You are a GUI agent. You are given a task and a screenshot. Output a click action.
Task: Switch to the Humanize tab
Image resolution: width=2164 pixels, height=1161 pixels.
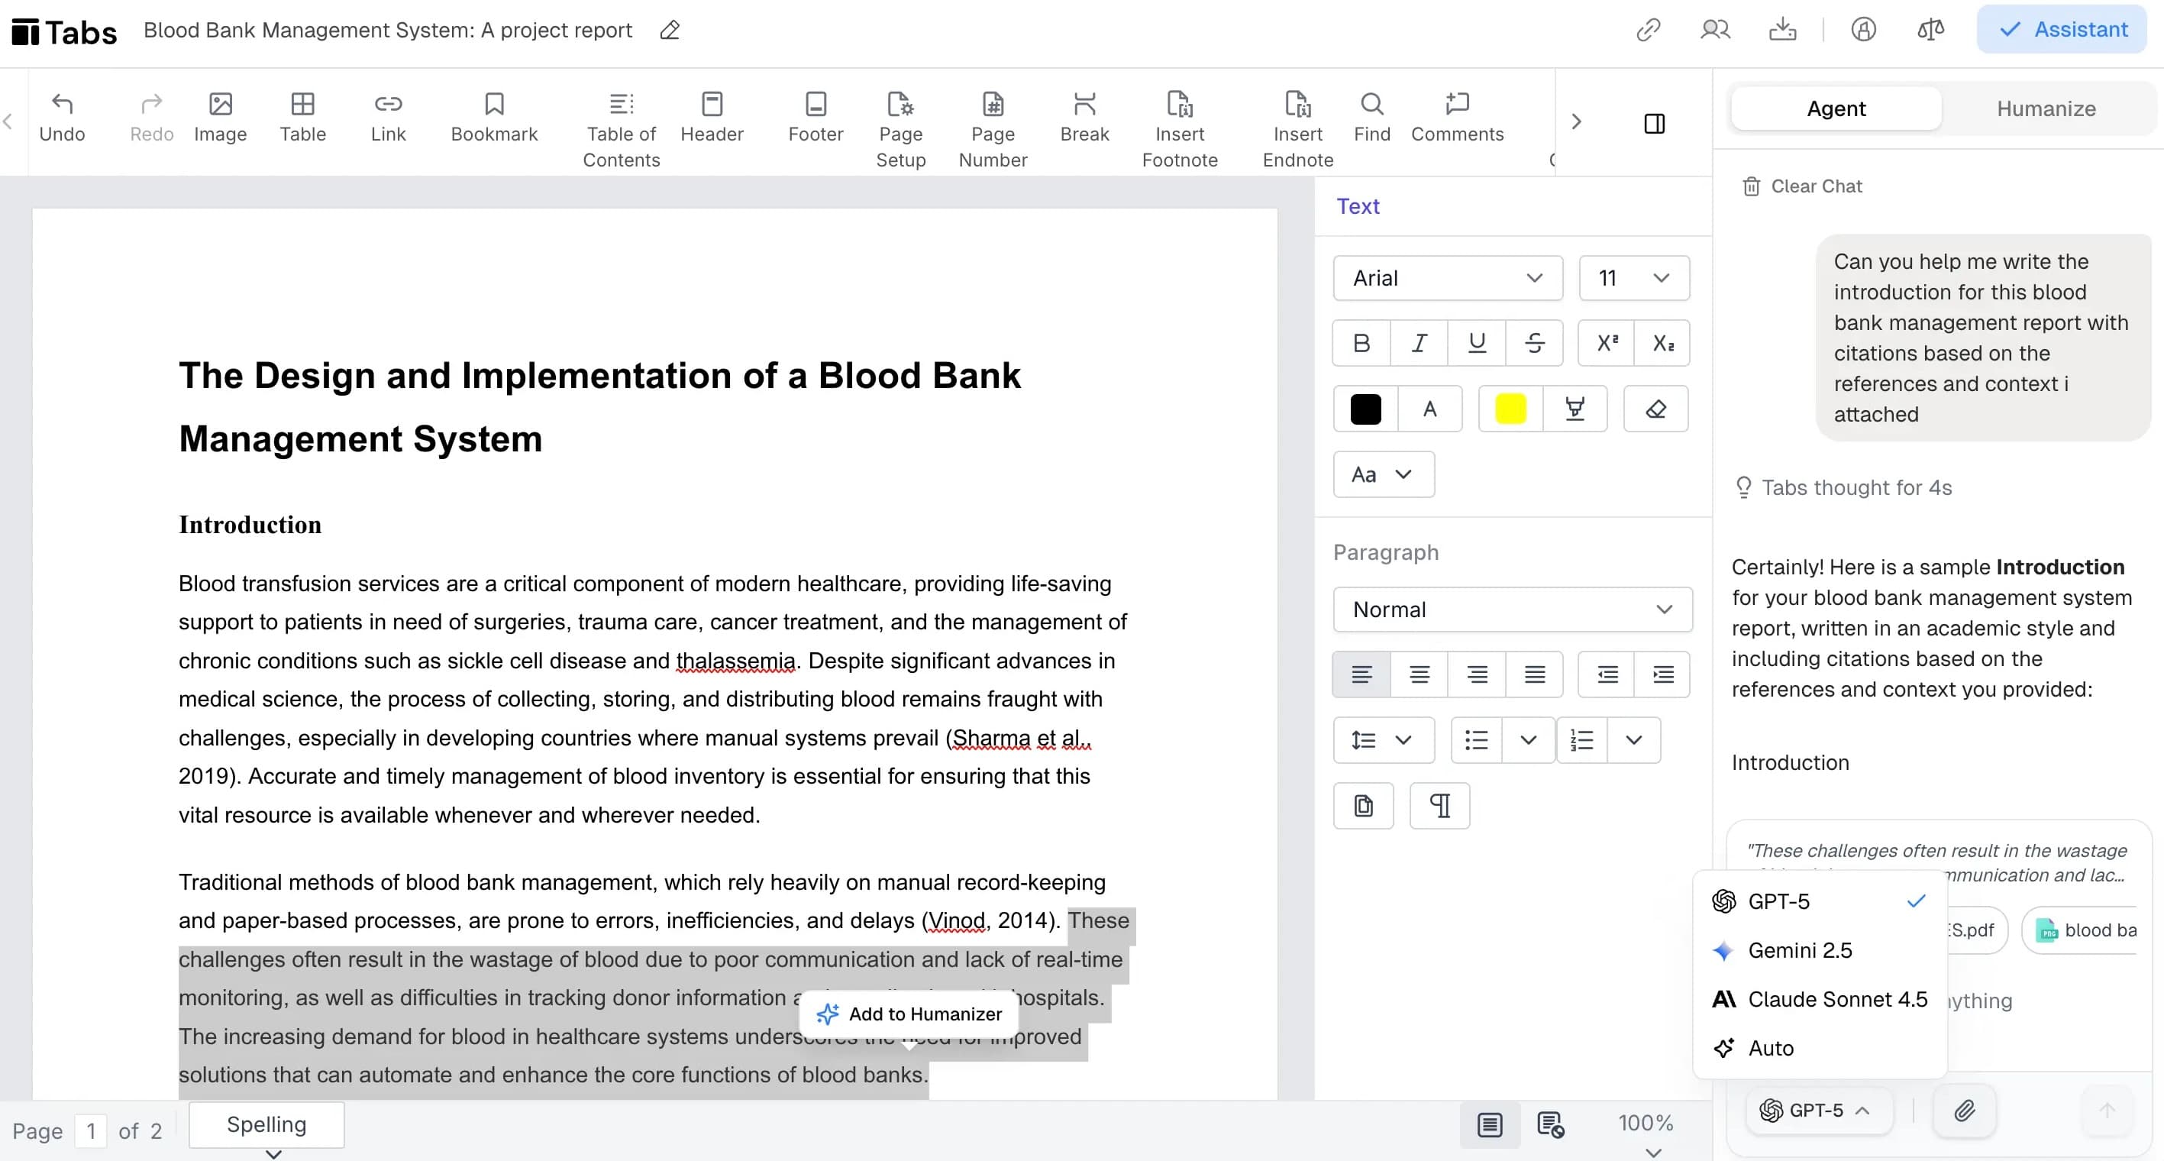[x=2046, y=108]
